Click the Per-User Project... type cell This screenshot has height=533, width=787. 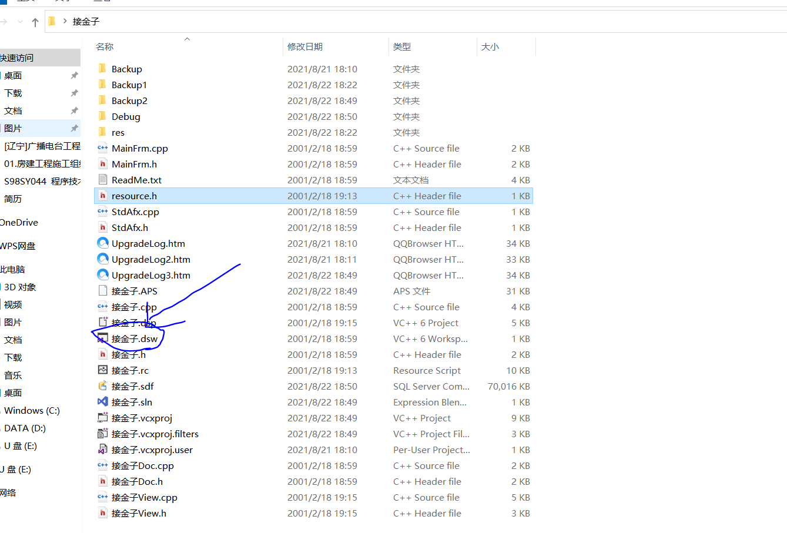tap(431, 450)
